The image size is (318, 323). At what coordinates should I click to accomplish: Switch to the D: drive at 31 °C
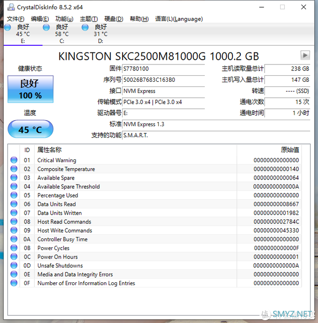coord(101,34)
